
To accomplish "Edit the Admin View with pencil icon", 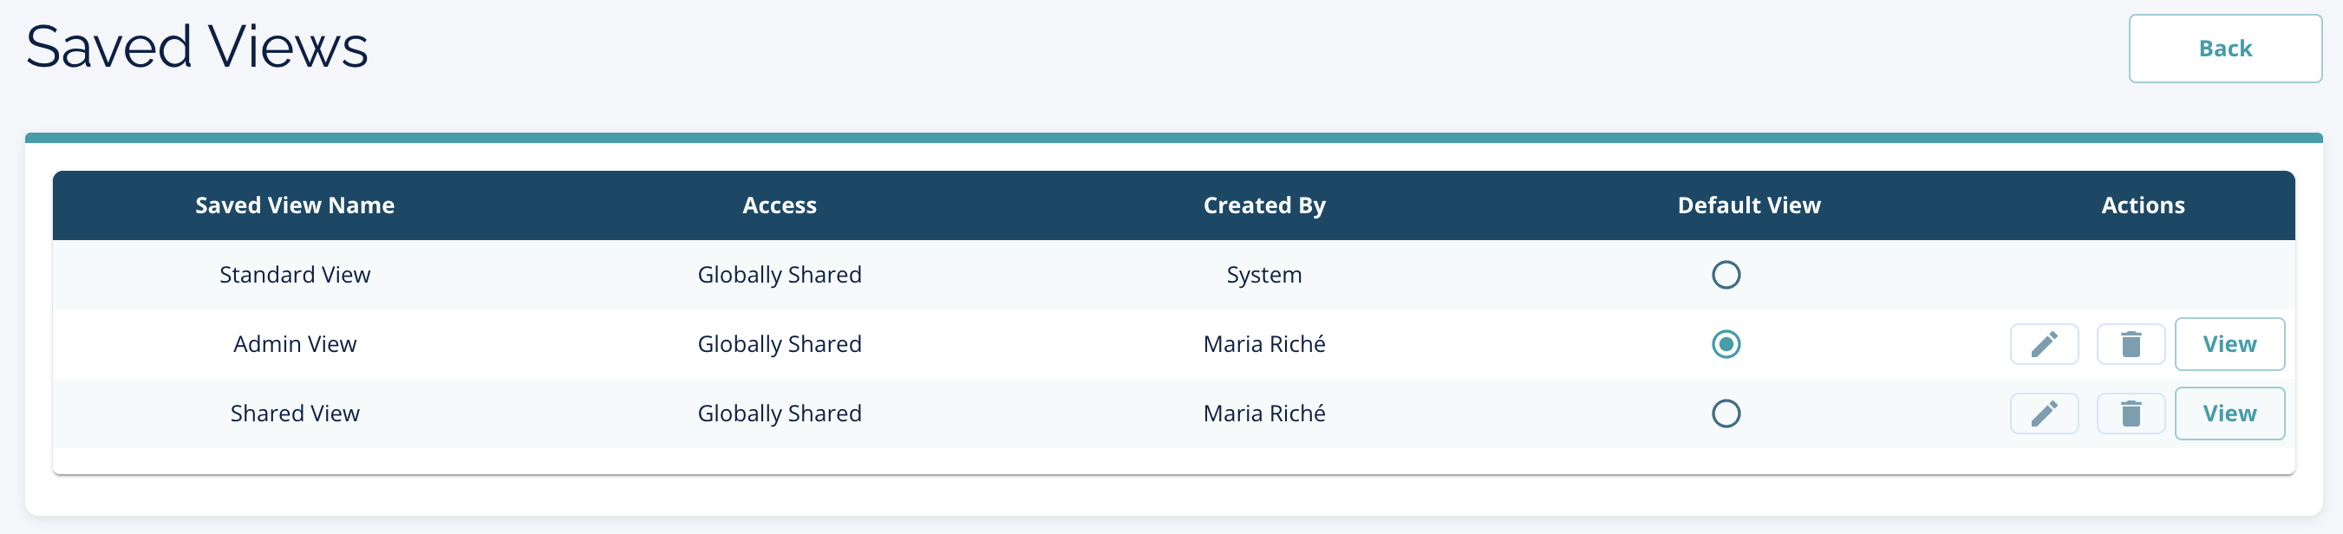I will tap(2044, 345).
